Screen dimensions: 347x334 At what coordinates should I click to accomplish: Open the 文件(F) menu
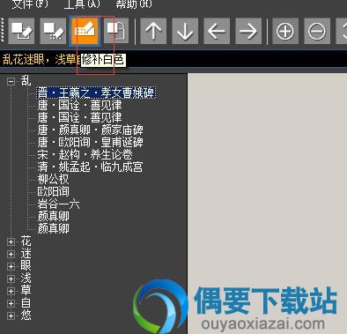[30, 4]
